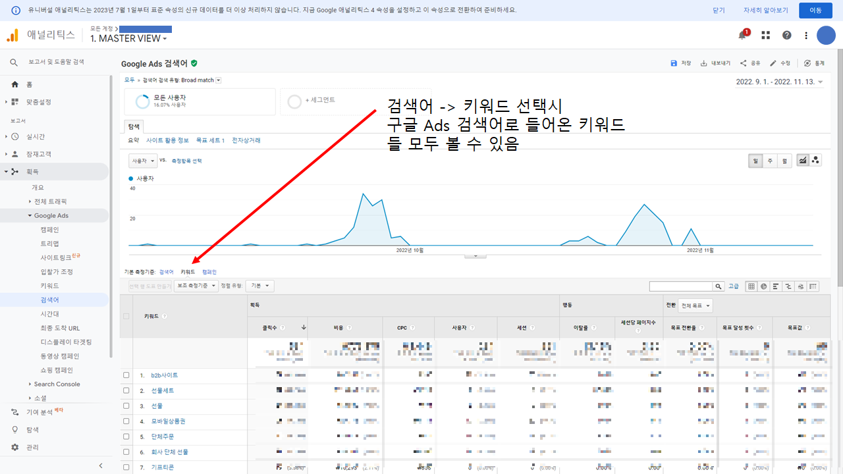The image size is (843, 474).
Task: Select comparison view icon
Action: (789, 286)
